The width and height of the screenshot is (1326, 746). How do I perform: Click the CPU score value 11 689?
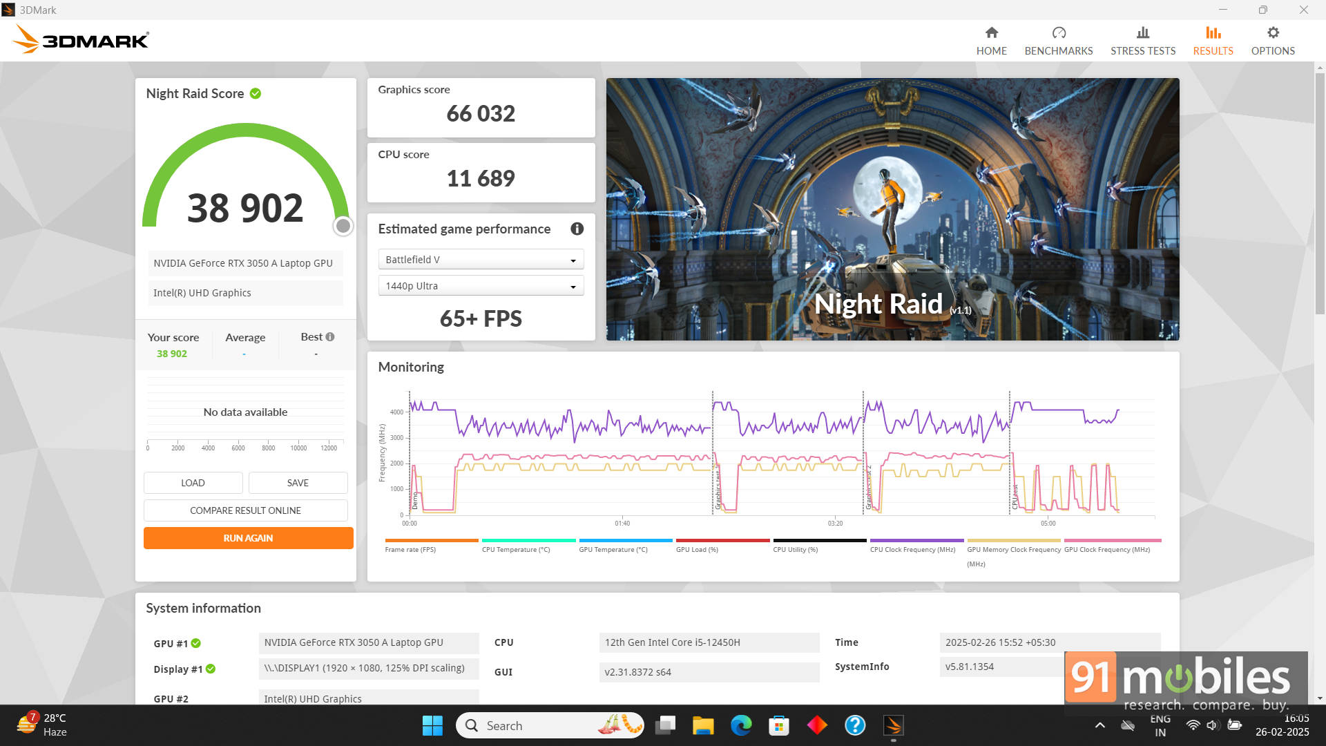481,178
